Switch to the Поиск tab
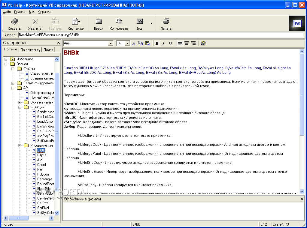This screenshot has height=228, width=307. (x=48, y=50)
